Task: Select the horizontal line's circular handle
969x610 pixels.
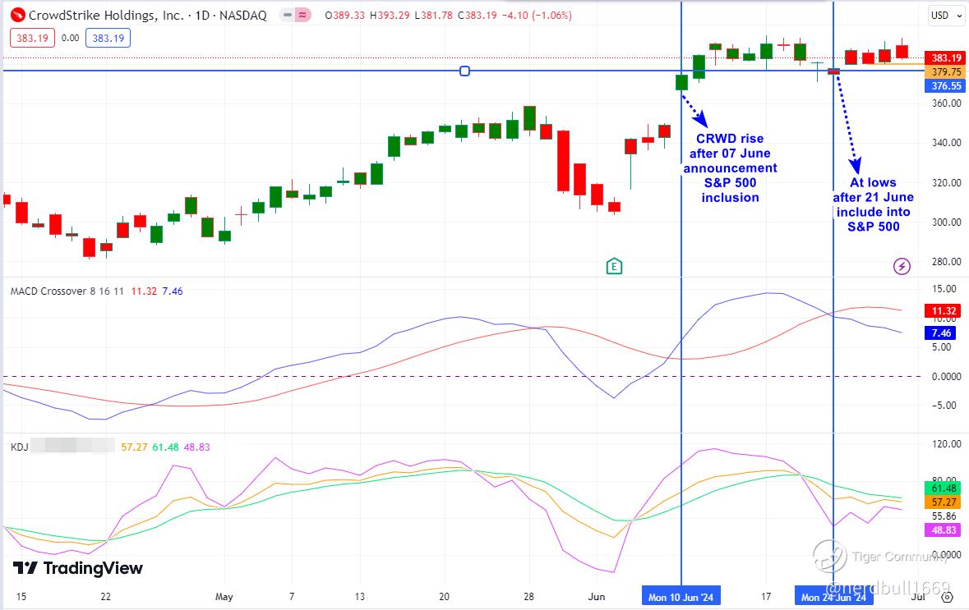Action: (x=464, y=71)
